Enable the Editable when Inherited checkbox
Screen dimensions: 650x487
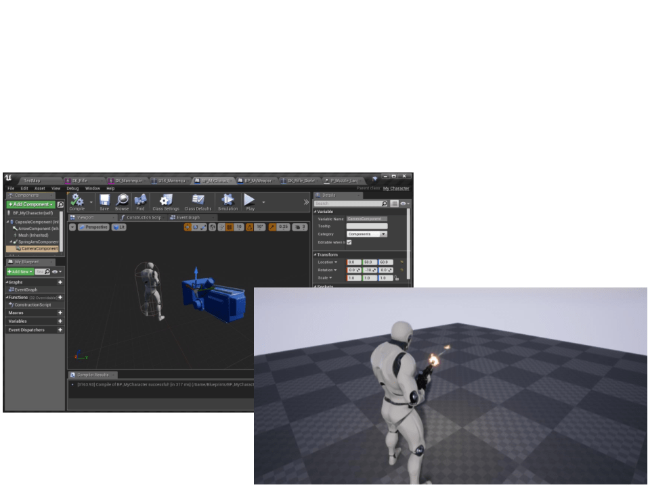tap(349, 242)
